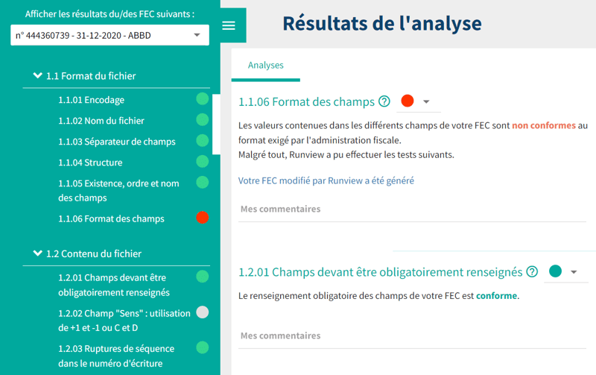Viewport: 596px width, 375px height.
Task: Open status dropdown next to 1.1.06 red dot
Action: [426, 101]
